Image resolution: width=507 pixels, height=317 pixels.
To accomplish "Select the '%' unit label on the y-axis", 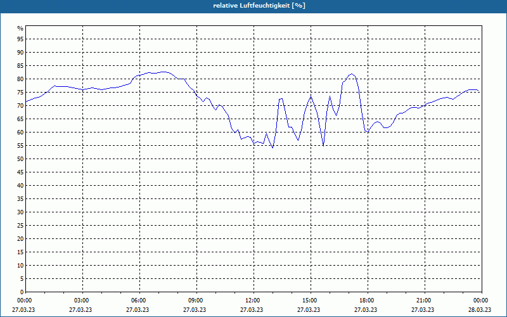I will tap(20, 29).
